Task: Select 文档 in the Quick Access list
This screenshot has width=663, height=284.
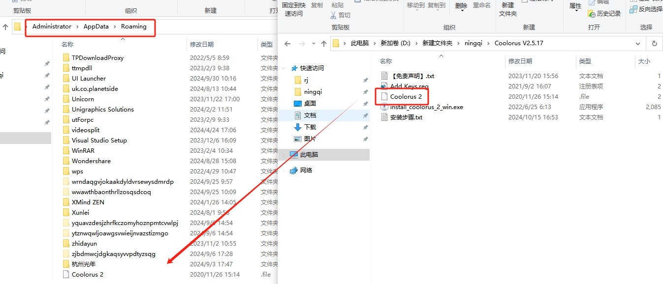Action: [310, 115]
